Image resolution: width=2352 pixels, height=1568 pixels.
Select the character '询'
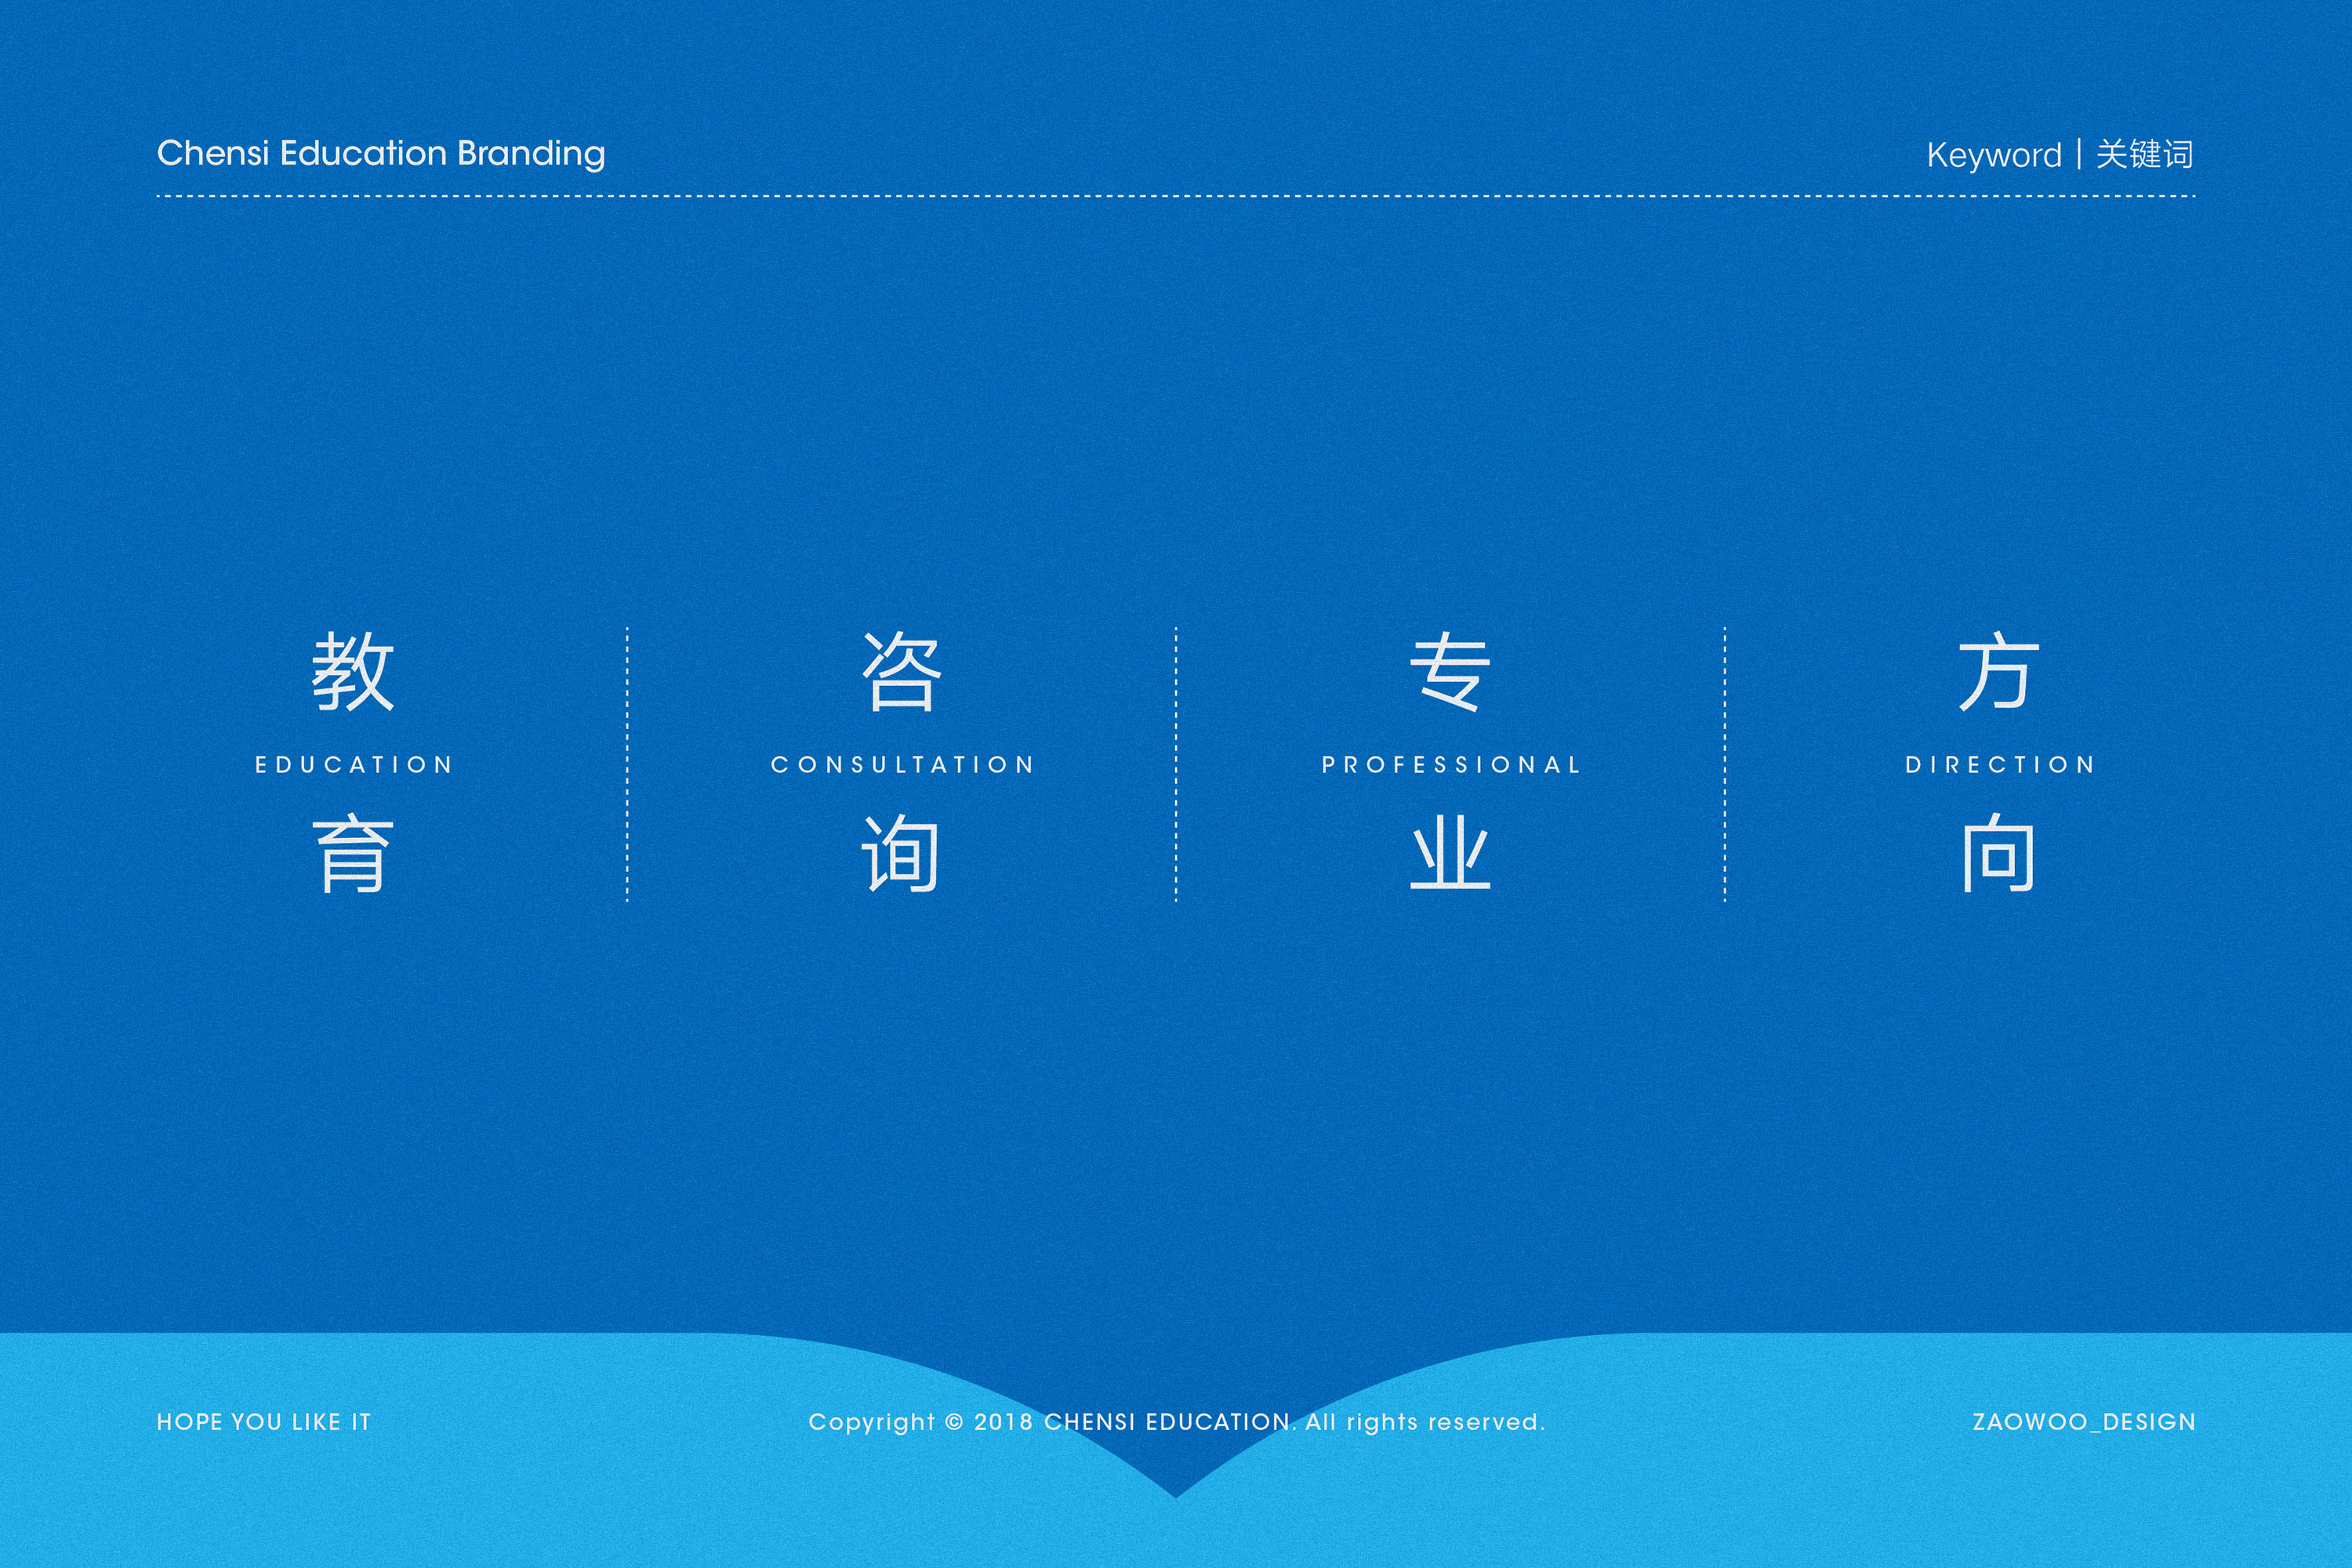(x=900, y=853)
